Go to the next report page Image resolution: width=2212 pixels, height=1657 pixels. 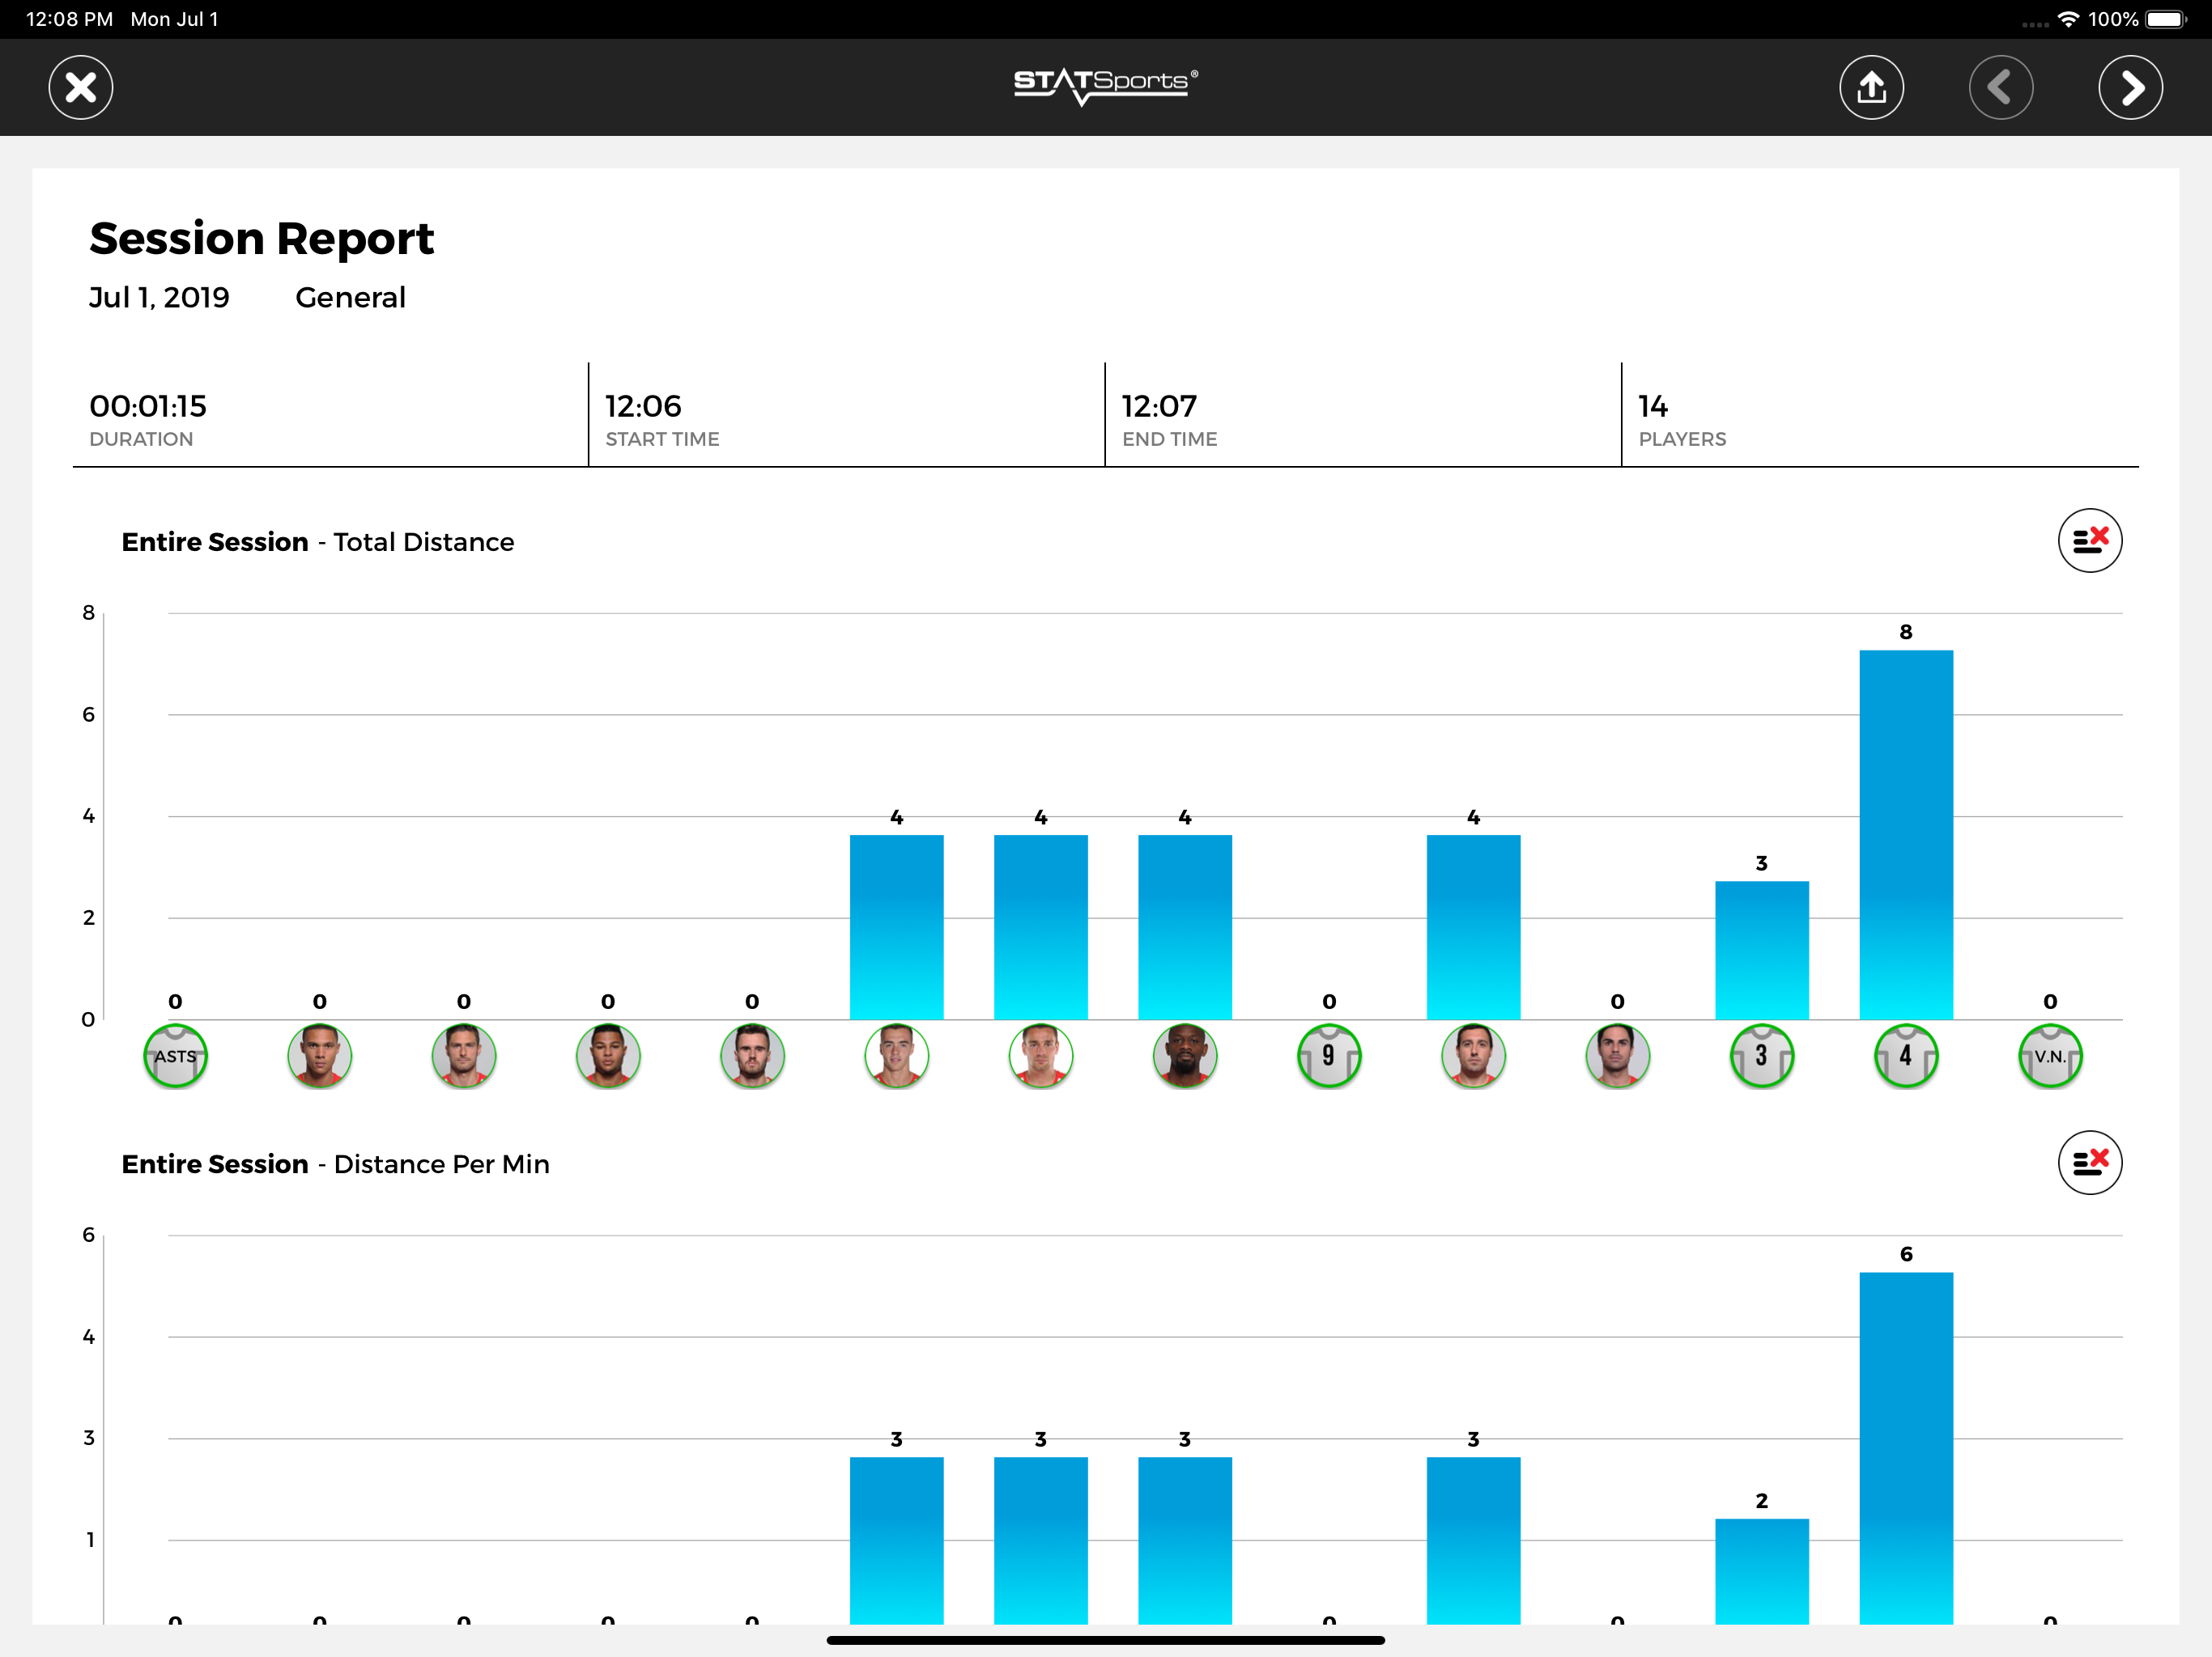tap(2130, 88)
